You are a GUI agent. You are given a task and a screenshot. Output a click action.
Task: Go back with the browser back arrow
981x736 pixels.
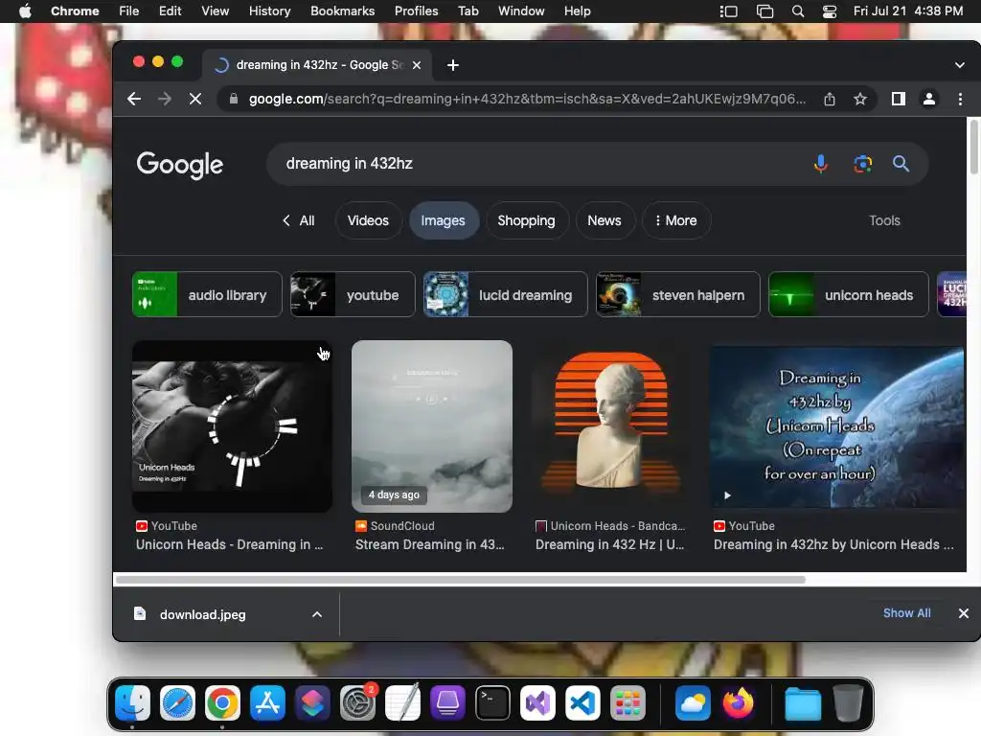coord(134,99)
